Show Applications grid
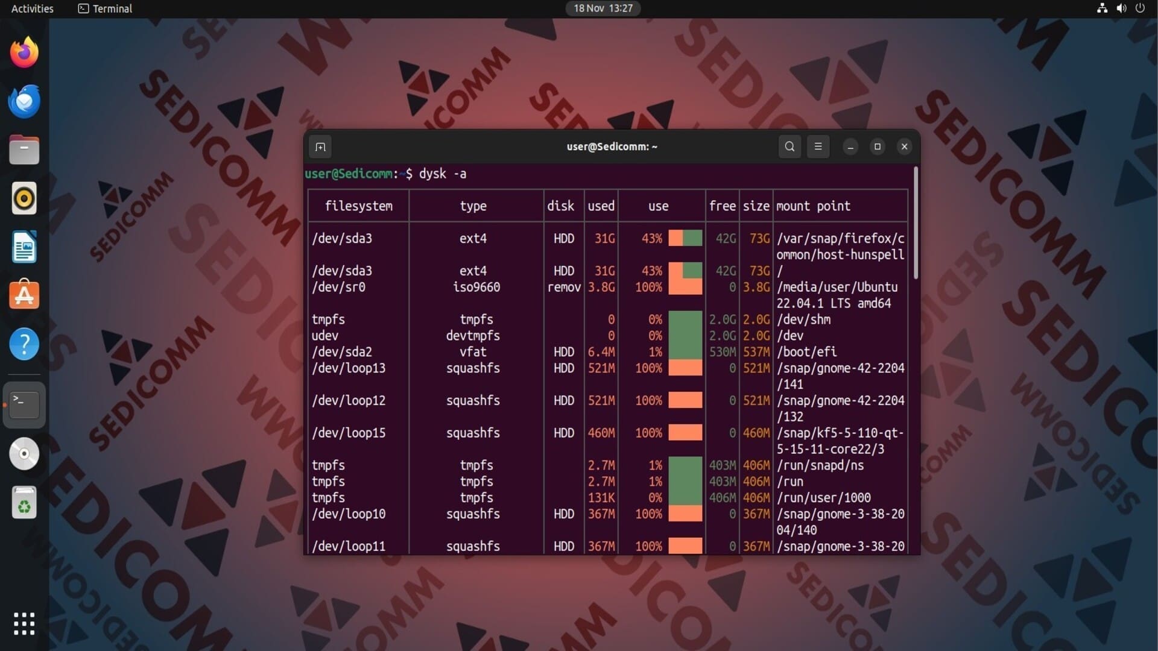Screen dimensions: 1158x651 [24, 624]
